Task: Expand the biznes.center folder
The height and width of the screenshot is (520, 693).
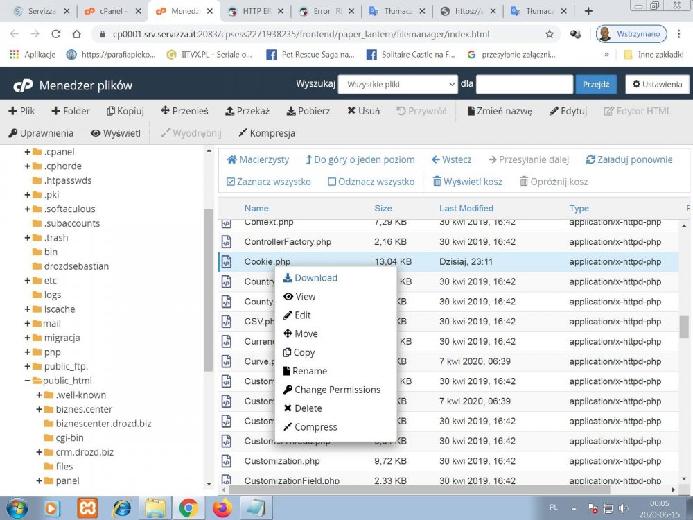Action: (39, 409)
